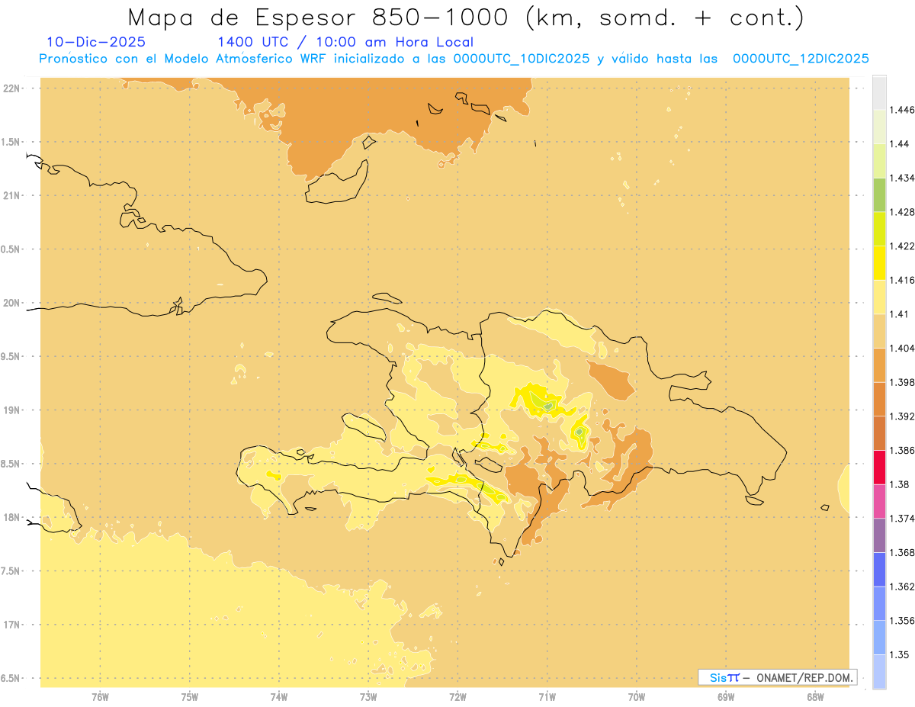
Task: Click the '21N' latitude label
Action: 12,195
